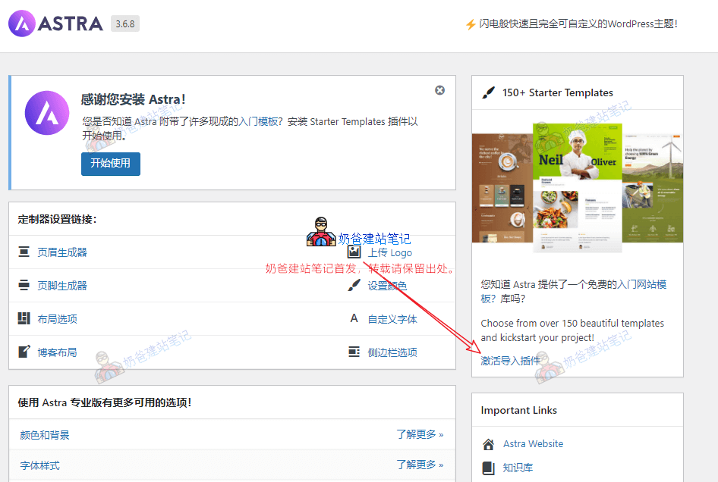Click the blog layout edit icon
This screenshot has height=482, width=718.
pyautogui.click(x=24, y=352)
